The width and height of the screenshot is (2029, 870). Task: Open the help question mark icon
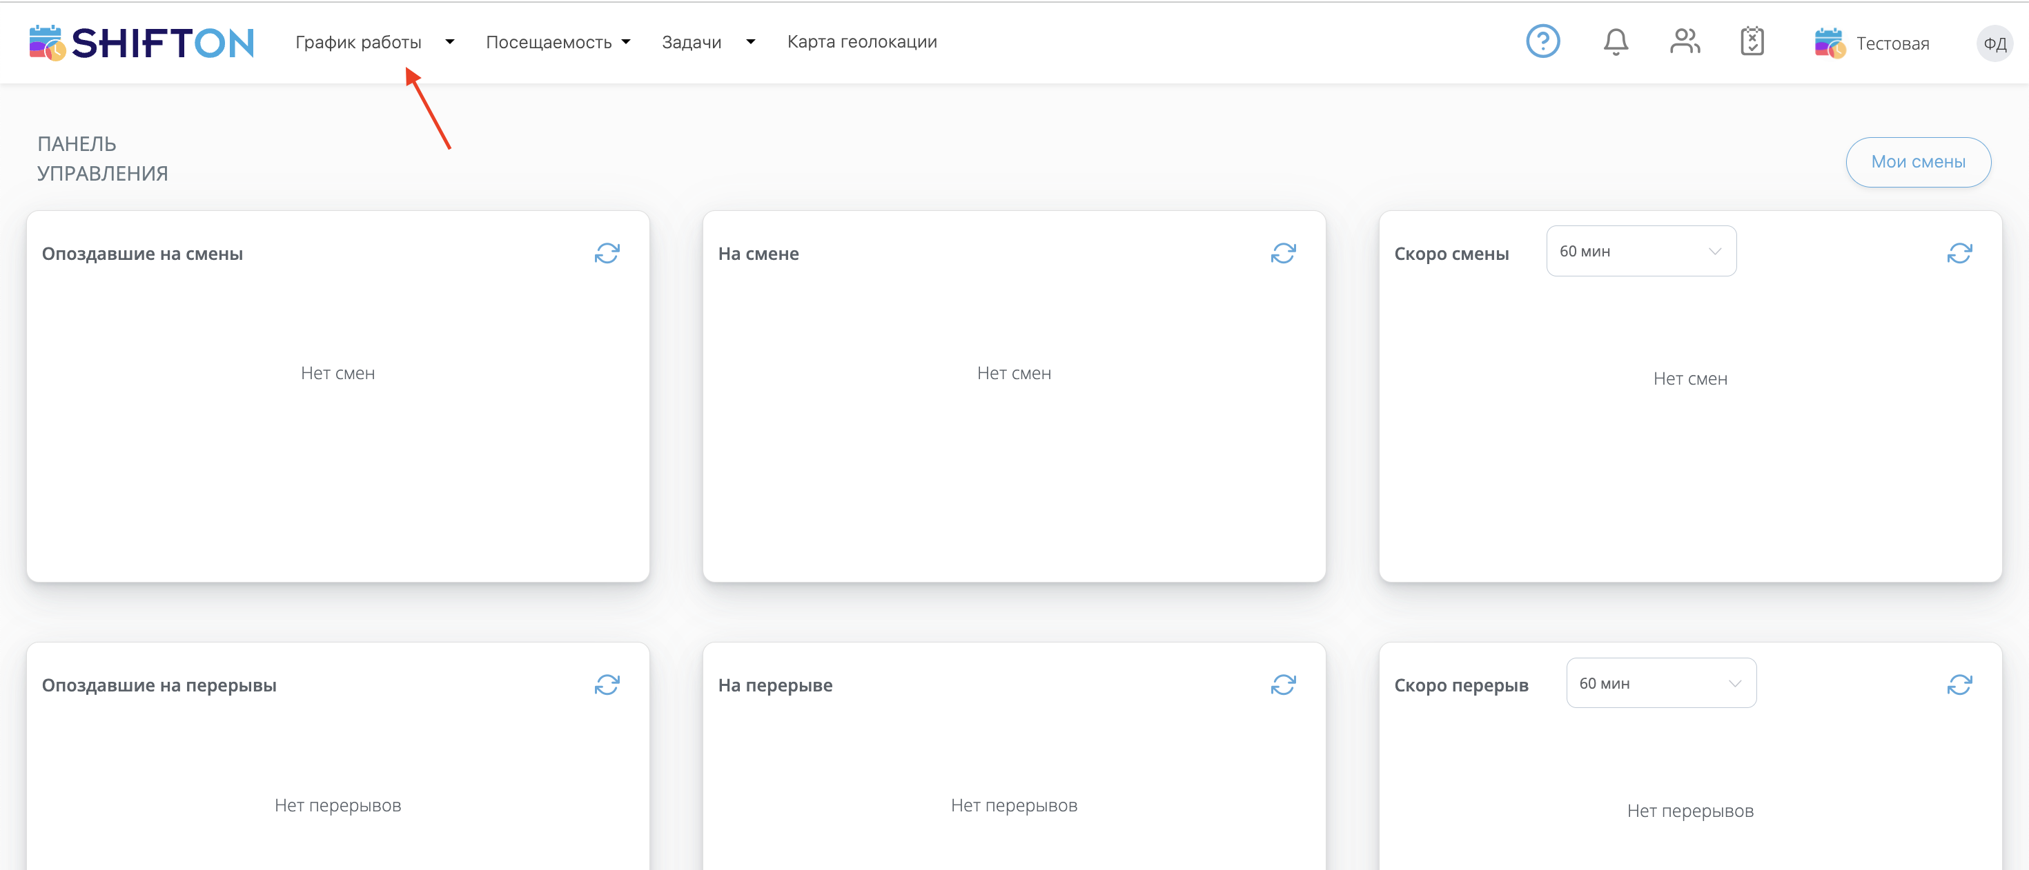(x=1542, y=41)
